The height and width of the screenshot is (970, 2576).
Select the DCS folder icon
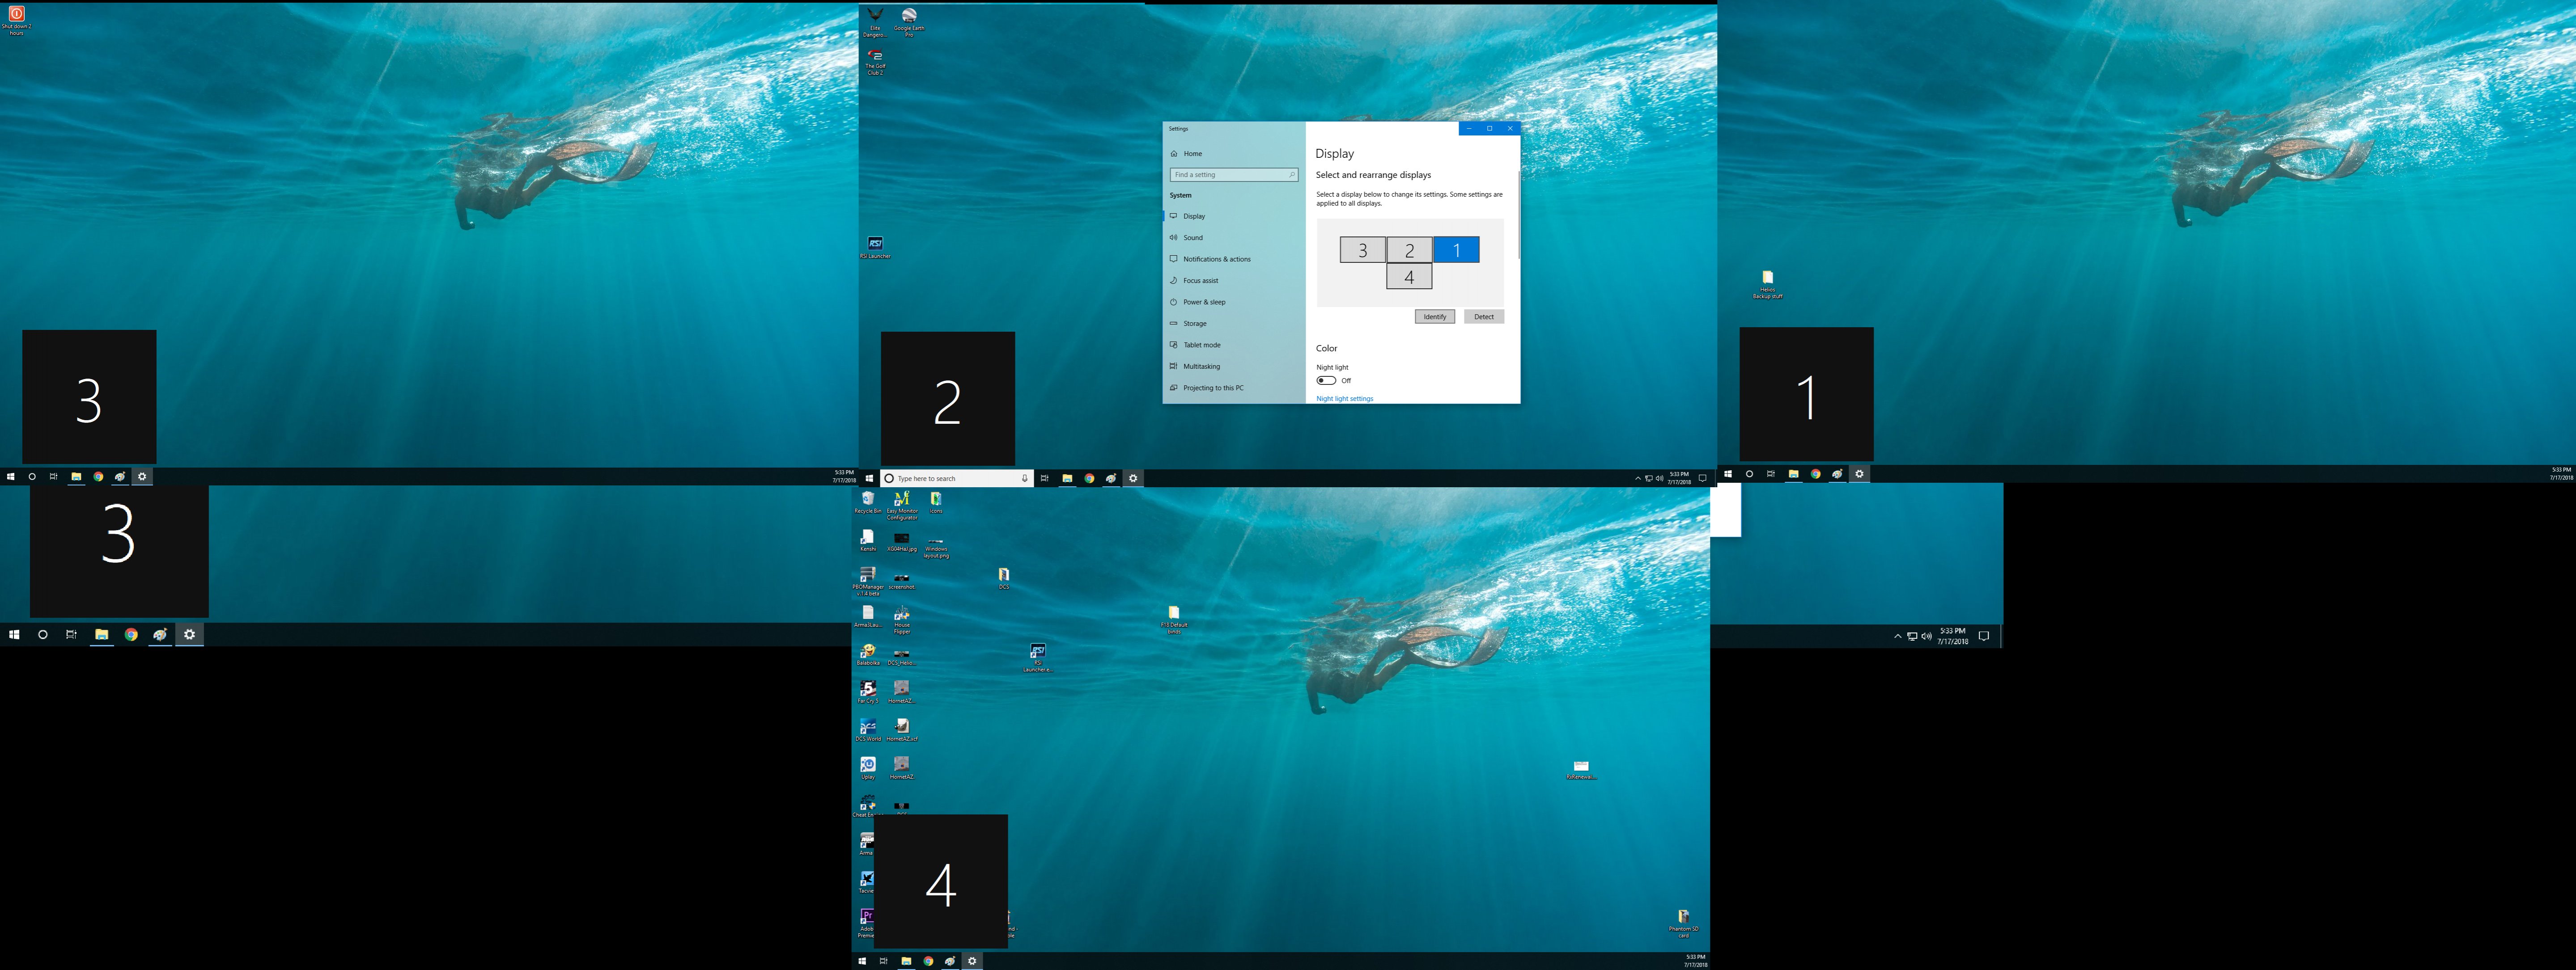(x=1004, y=578)
